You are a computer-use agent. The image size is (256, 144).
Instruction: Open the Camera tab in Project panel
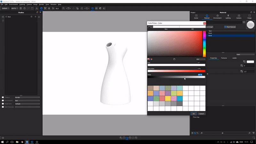[x=238, y=16]
